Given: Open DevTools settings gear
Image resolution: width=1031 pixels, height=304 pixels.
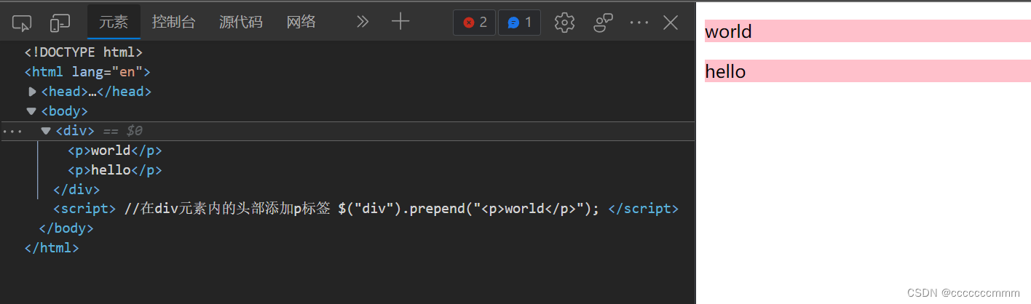Looking at the screenshot, I should tap(564, 23).
